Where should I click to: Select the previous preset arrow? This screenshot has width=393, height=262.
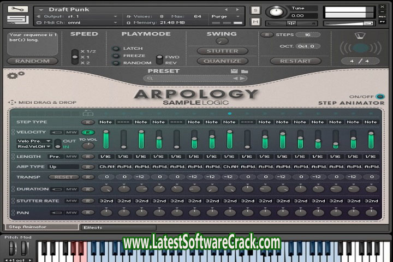point(235,79)
